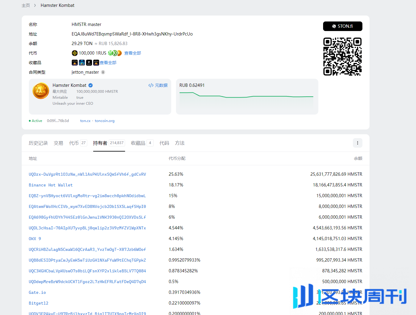This screenshot has height=315, width=416.
Task: Switch to the 代码 tab
Action: [164, 143]
